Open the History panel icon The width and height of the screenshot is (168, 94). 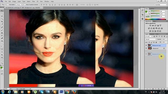(x=142, y=10)
